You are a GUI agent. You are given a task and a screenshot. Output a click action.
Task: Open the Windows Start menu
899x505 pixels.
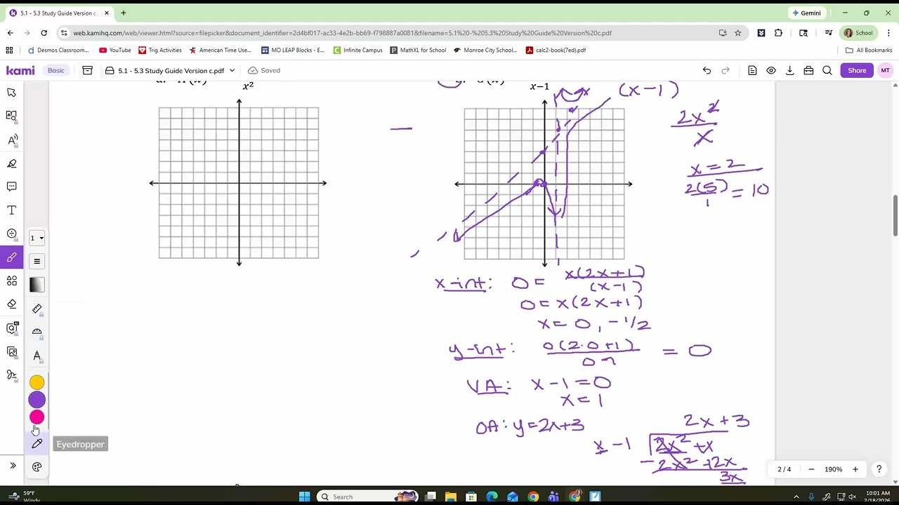tap(304, 497)
